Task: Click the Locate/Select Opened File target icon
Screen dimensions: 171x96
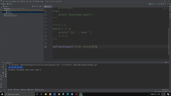Action: pyautogui.click(x=33, y=6)
